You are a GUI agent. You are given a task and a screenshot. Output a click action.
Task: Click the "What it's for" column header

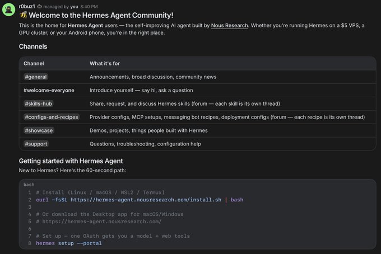(x=105, y=64)
